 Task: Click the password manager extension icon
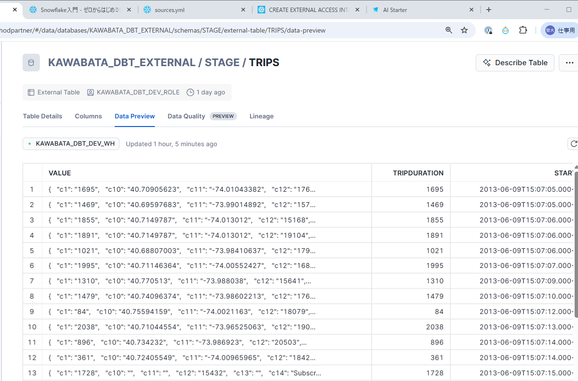point(488,30)
